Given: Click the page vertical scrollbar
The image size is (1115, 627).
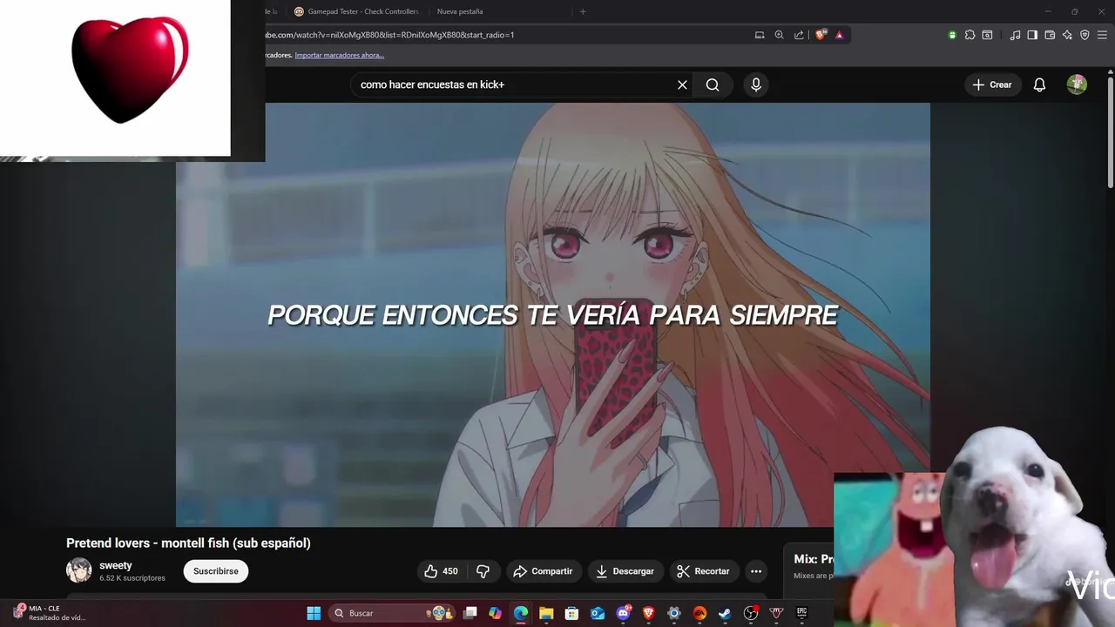Looking at the screenshot, I should coord(1111,131).
